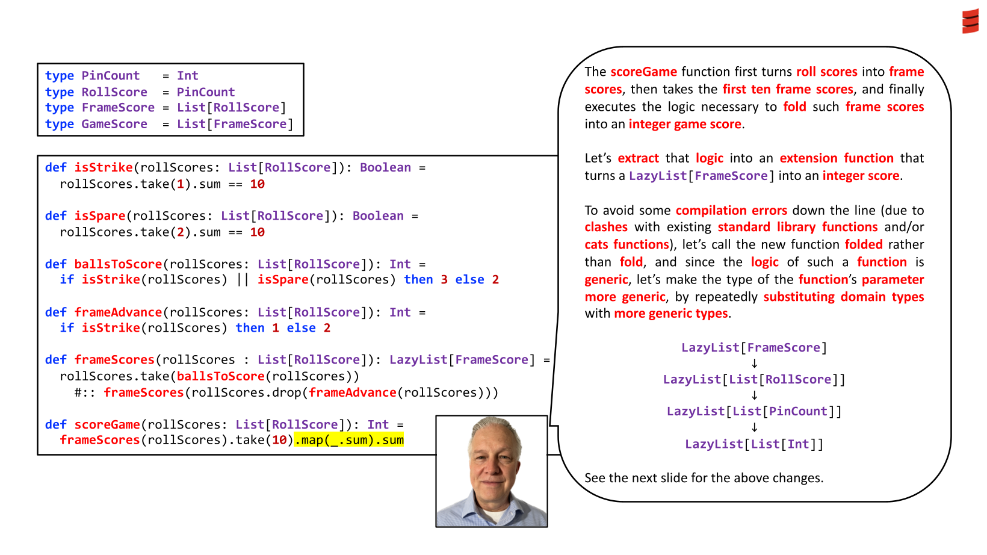Click the 'def isSpare' function signature

pos(232,215)
